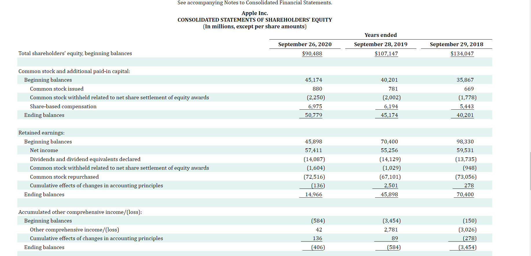Click beginning equity value $90,488

coord(312,54)
